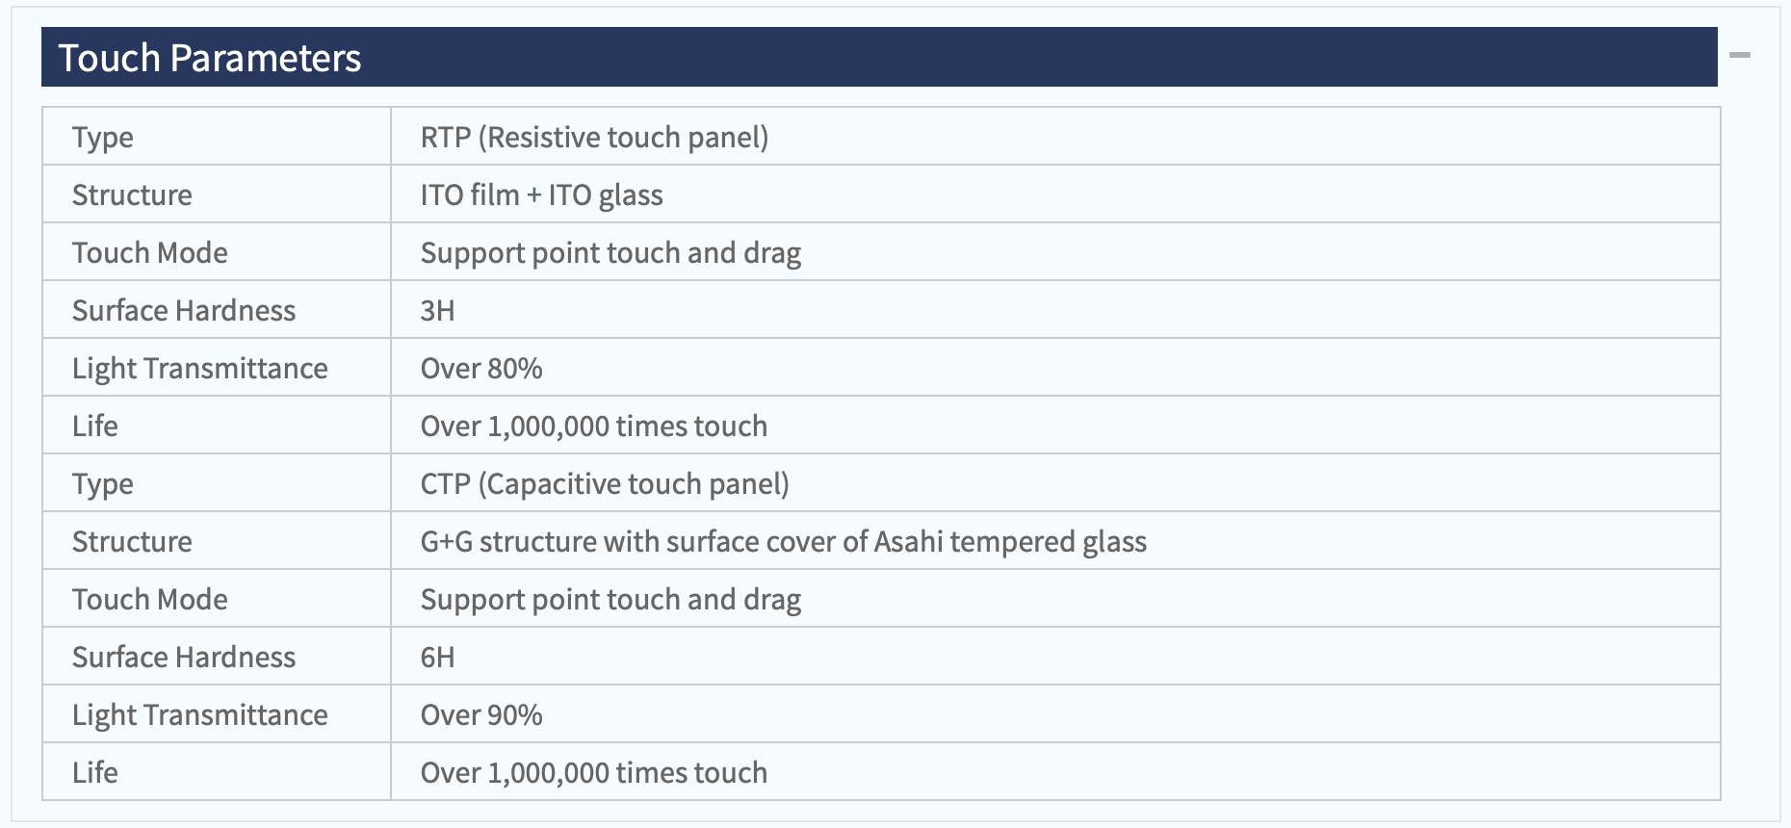Click the first Touch Mode label
Viewport: 1791px width, 828px height.
(150, 252)
